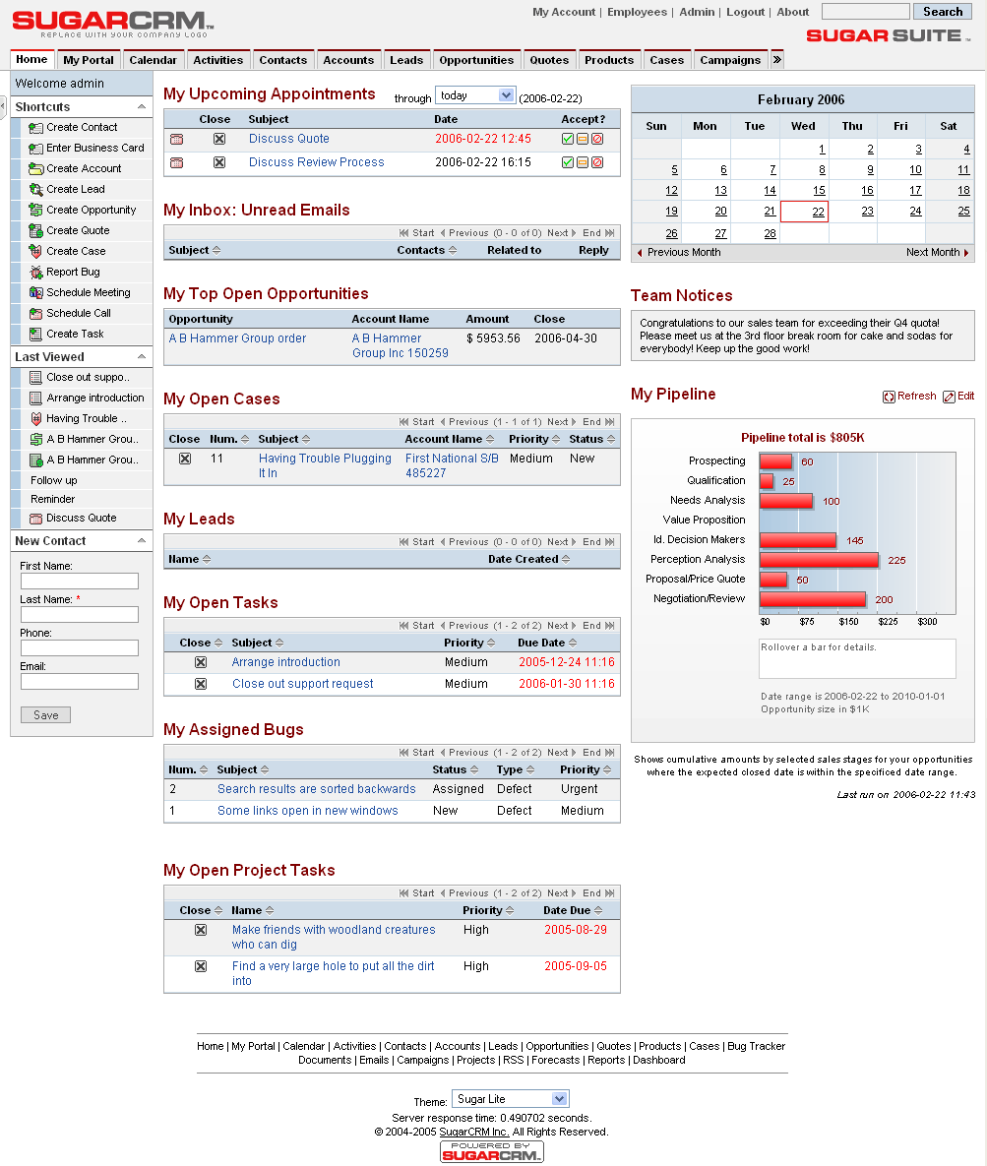Save the new contact
This screenshot has height=1166, width=987.
[x=45, y=715]
